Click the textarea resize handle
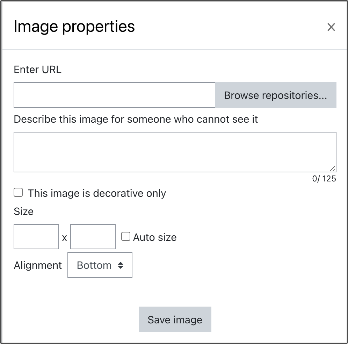 (x=333, y=169)
